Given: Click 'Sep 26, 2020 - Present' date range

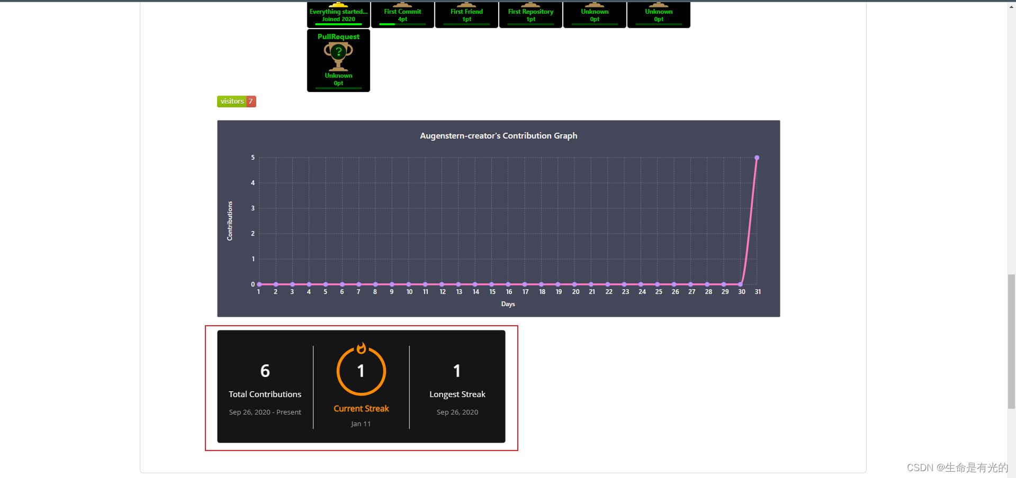Looking at the screenshot, I should click(x=265, y=412).
